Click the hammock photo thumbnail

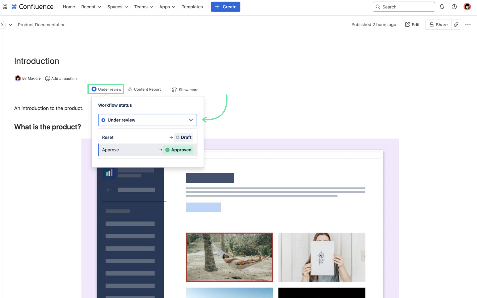[x=229, y=257]
